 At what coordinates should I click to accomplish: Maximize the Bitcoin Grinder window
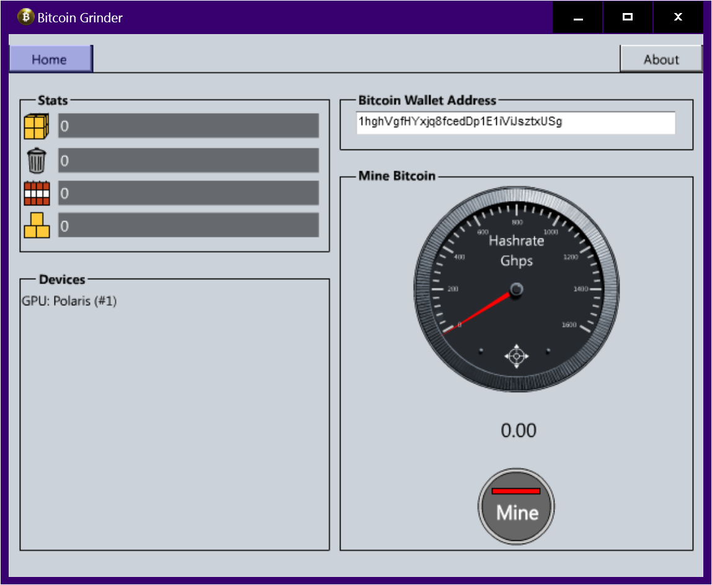[x=628, y=17]
